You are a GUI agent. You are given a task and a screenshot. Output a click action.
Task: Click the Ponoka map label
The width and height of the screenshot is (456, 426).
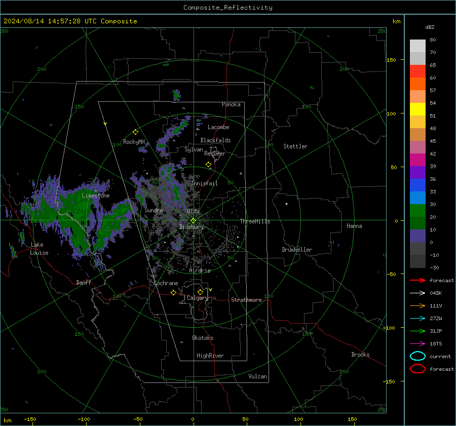(231, 104)
